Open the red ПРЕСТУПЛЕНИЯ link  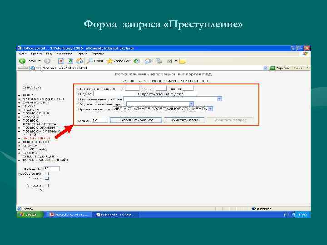pos(36,138)
